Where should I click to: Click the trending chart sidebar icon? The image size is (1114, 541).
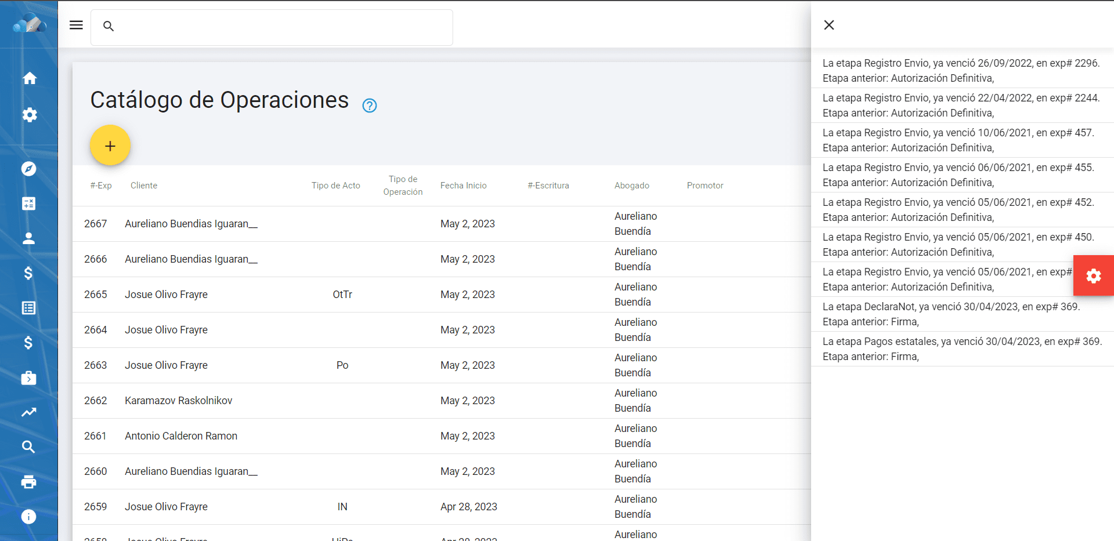[x=29, y=412]
